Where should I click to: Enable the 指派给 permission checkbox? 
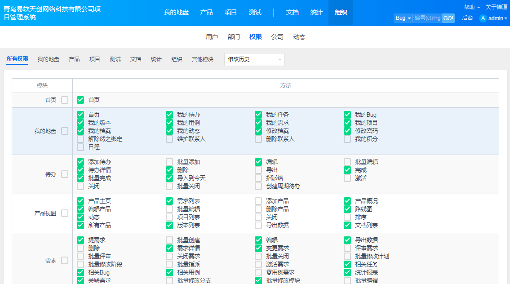point(258,178)
